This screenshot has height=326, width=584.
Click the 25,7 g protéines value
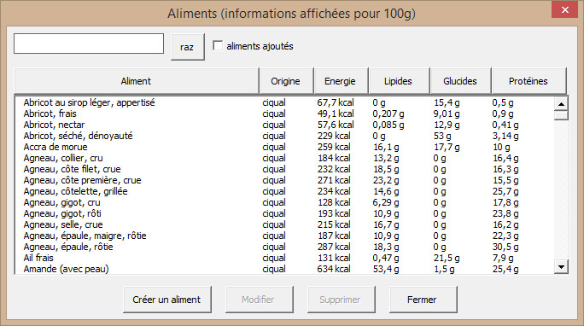tap(505, 191)
